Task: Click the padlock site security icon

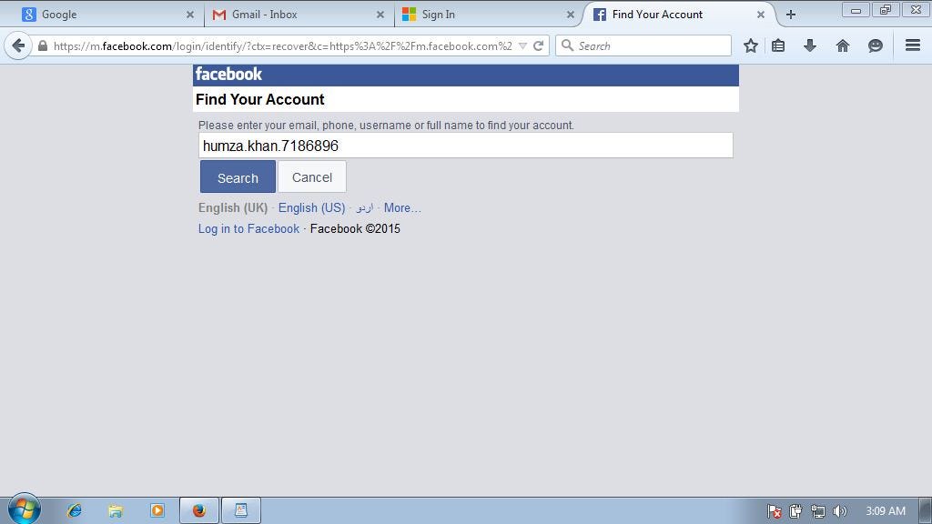Action: 42,45
